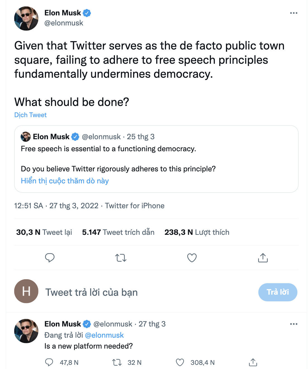This screenshot has height=369, width=308.
Task: Share the main tweet via the share icon
Action: (x=263, y=258)
